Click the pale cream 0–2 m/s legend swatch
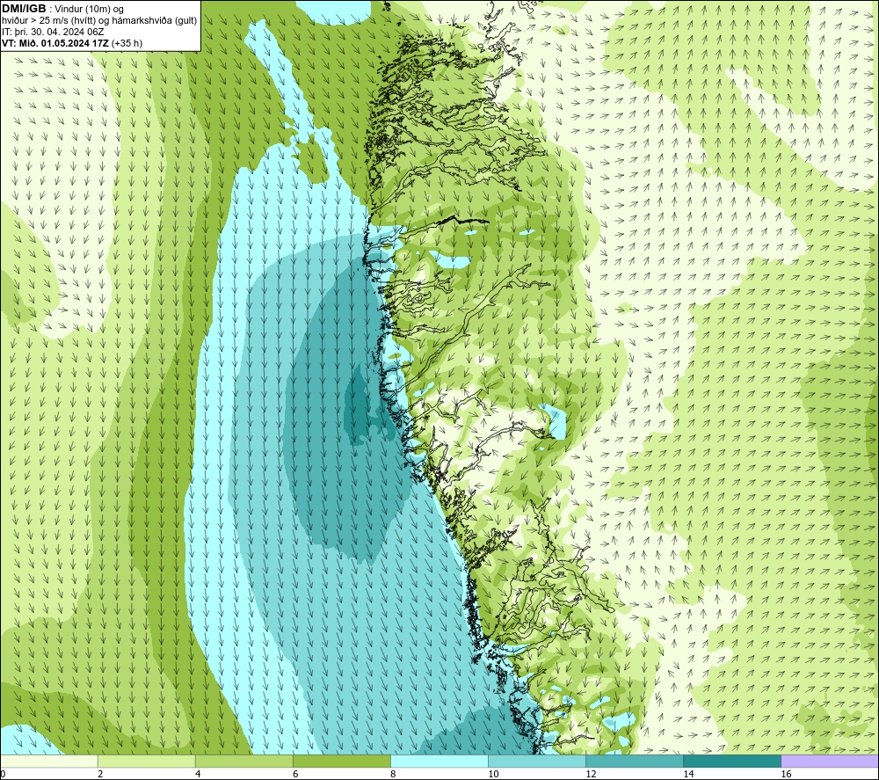This screenshot has height=780, width=879. (48, 761)
